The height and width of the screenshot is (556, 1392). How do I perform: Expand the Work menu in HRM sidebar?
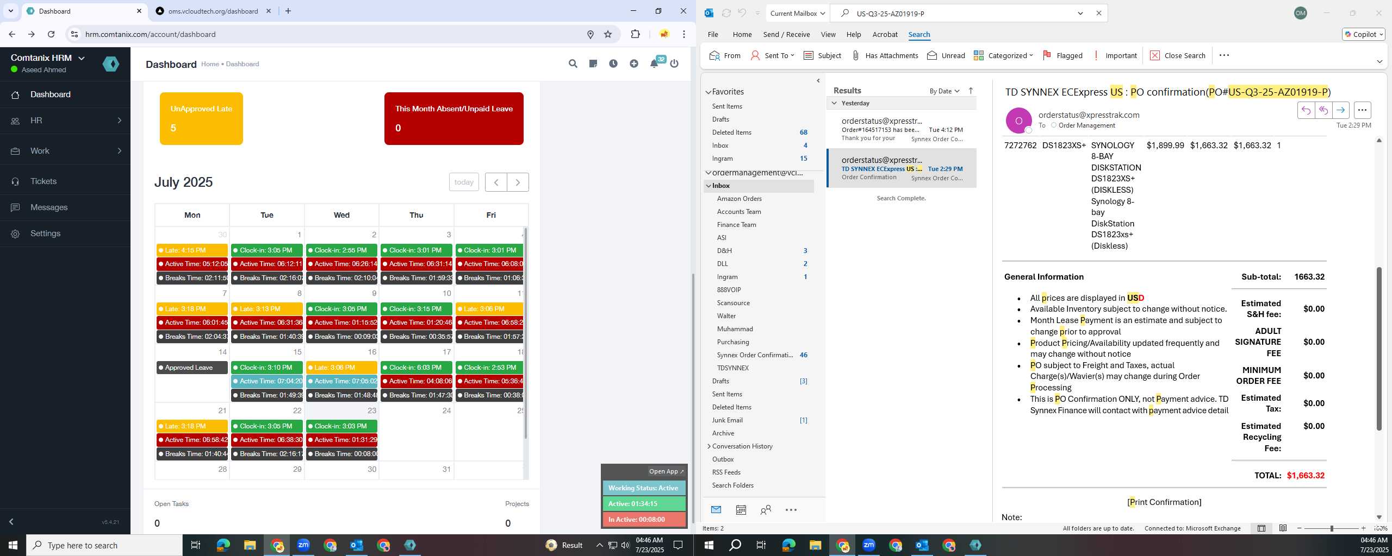pos(65,151)
